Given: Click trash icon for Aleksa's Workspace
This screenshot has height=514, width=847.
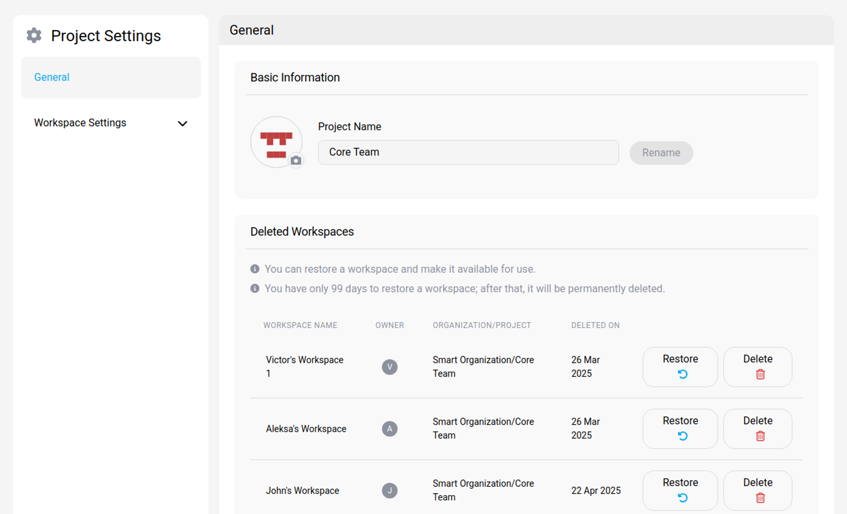Looking at the screenshot, I should click(760, 436).
